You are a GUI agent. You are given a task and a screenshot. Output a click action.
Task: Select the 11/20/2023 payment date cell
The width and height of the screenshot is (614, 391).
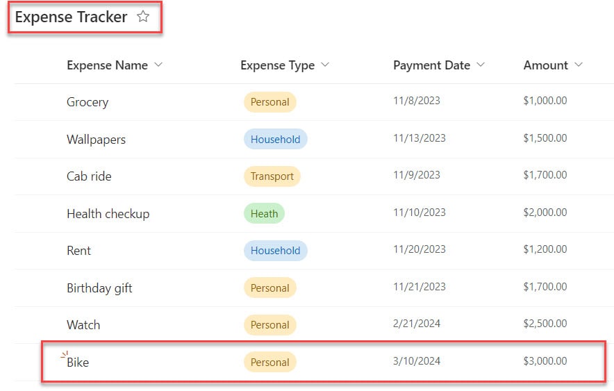[x=420, y=249]
